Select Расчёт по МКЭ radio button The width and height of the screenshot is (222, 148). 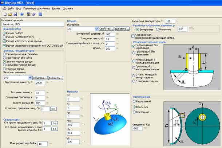coord(4,33)
